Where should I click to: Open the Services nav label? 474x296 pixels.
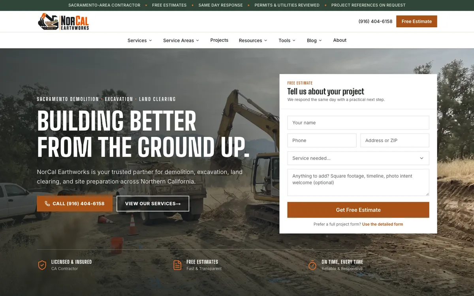[137, 41]
